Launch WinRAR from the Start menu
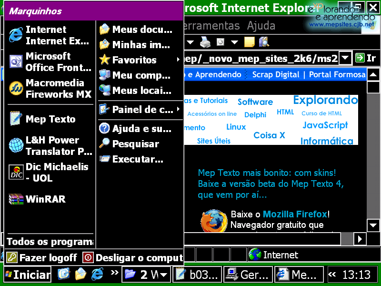381x286 pixels. (50, 199)
